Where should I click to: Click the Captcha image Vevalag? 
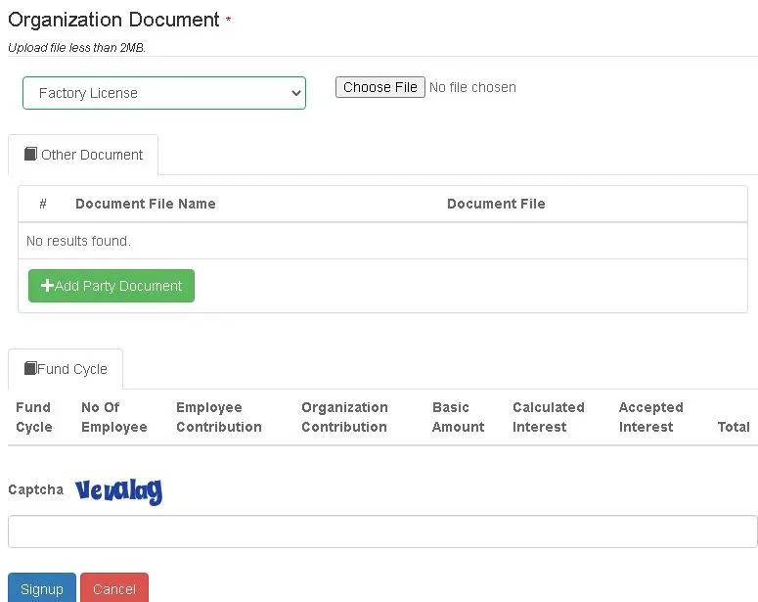pos(119,491)
